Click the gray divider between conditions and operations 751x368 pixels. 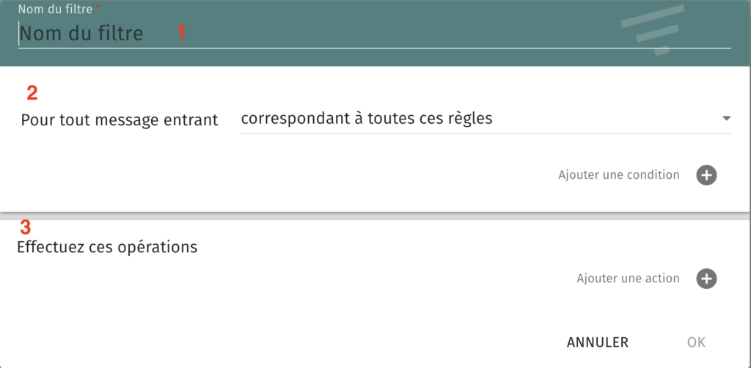(375, 216)
